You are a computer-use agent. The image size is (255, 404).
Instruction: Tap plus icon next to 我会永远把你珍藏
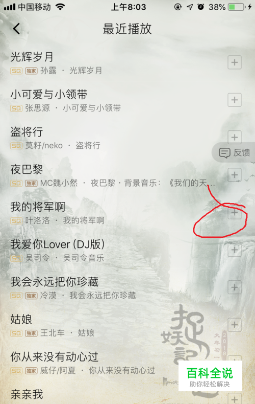[235, 287]
